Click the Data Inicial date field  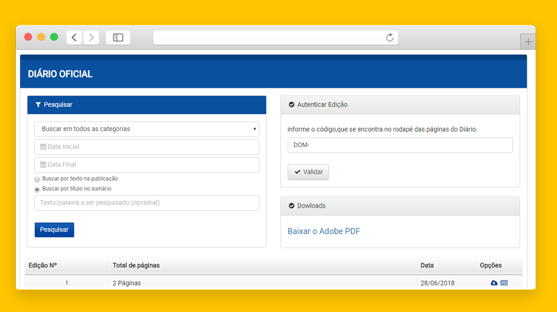(147, 147)
